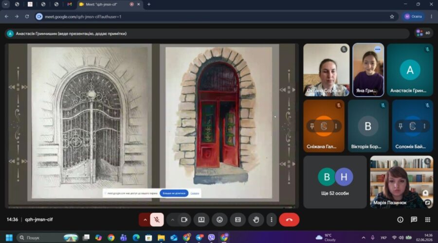
Task: Open Outlook from the taskbar
Action: click(174, 238)
